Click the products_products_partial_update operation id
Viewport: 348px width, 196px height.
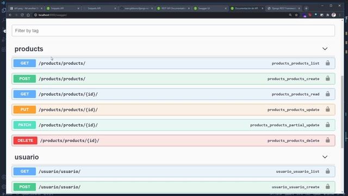pyautogui.click(x=285, y=125)
